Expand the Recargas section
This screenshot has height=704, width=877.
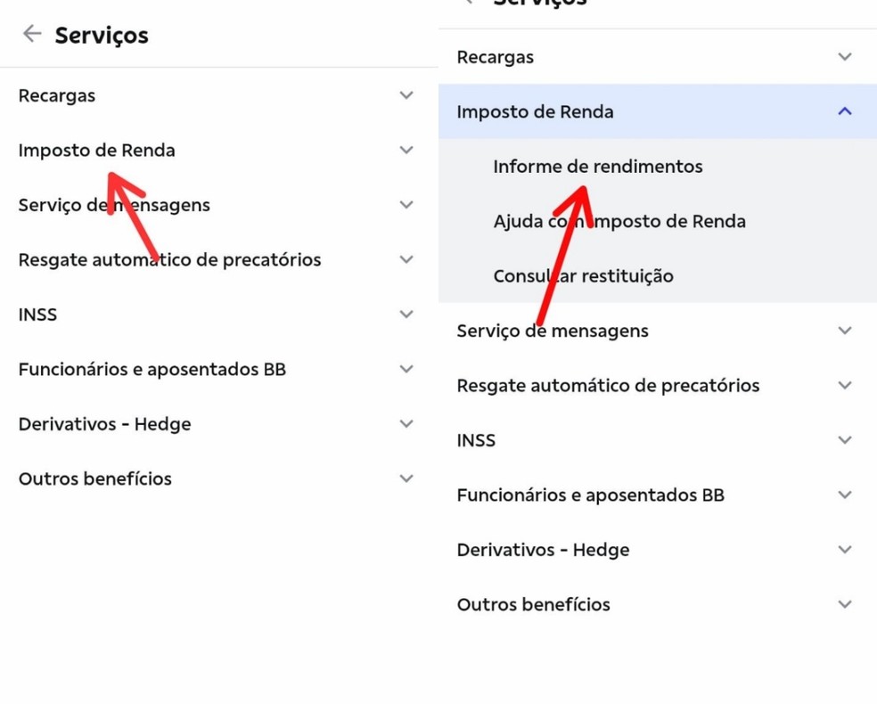click(406, 95)
